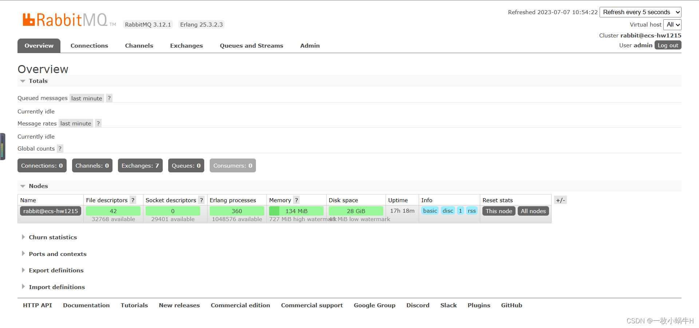
Task: Open the Plugins link
Action: click(479, 305)
